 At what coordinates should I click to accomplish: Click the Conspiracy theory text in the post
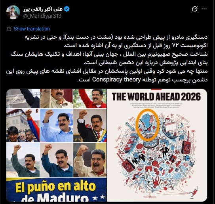(x=116, y=79)
